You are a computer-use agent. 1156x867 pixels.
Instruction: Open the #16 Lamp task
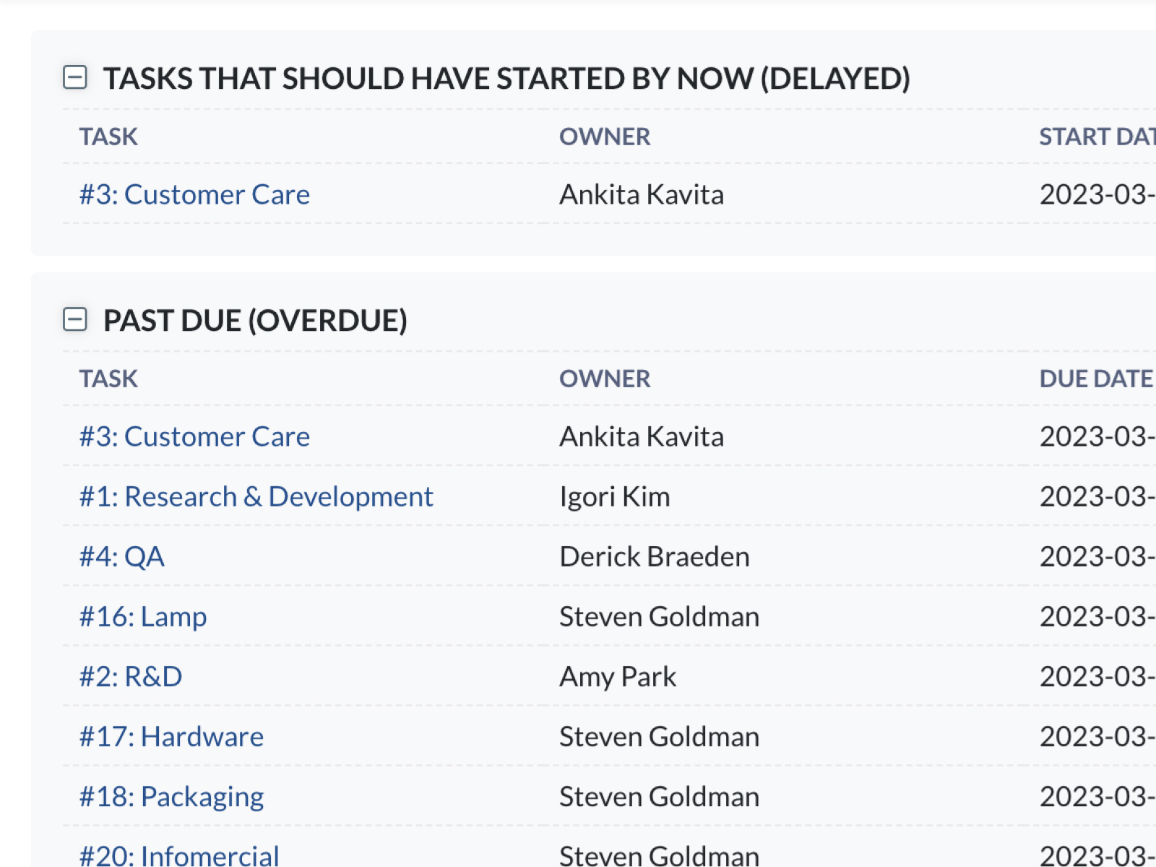(x=142, y=616)
